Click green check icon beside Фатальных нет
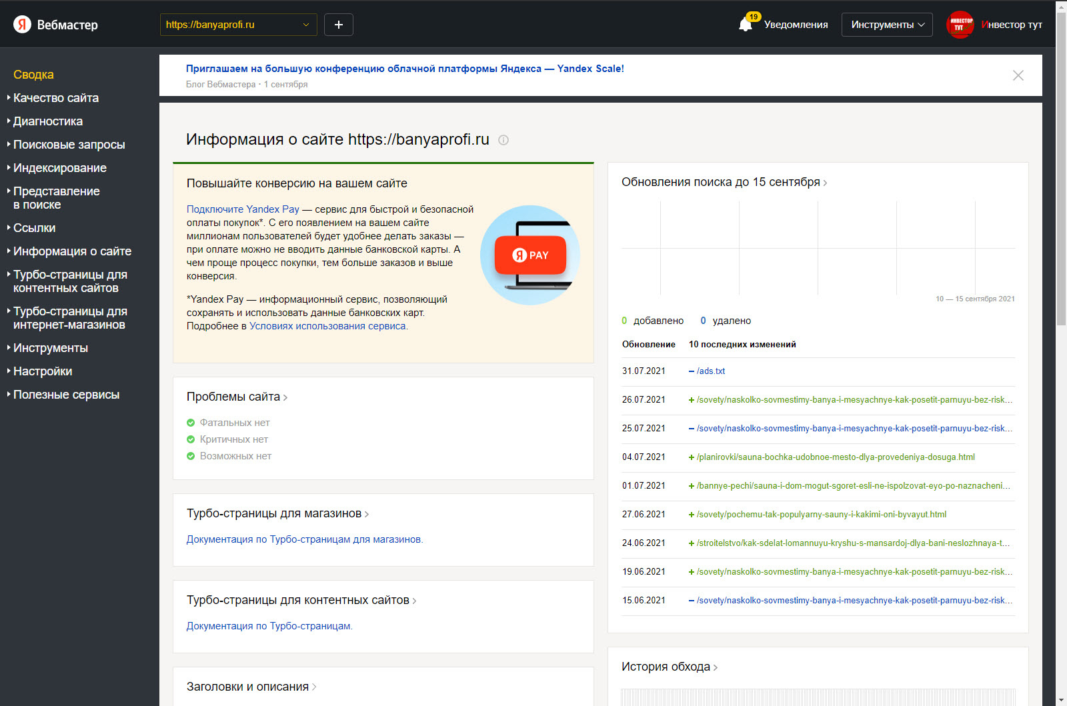Screen dimensions: 1067x706 click(191, 423)
